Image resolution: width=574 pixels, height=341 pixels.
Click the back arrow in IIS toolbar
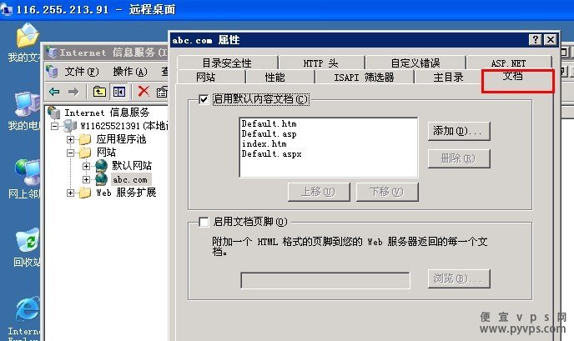click(54, 92)
